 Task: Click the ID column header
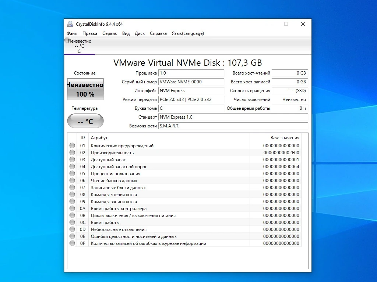click(83, 138)
